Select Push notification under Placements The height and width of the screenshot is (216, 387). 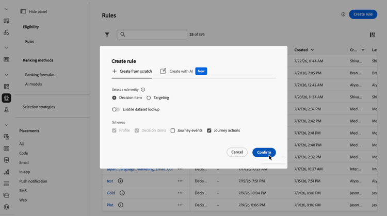(33, 181)
